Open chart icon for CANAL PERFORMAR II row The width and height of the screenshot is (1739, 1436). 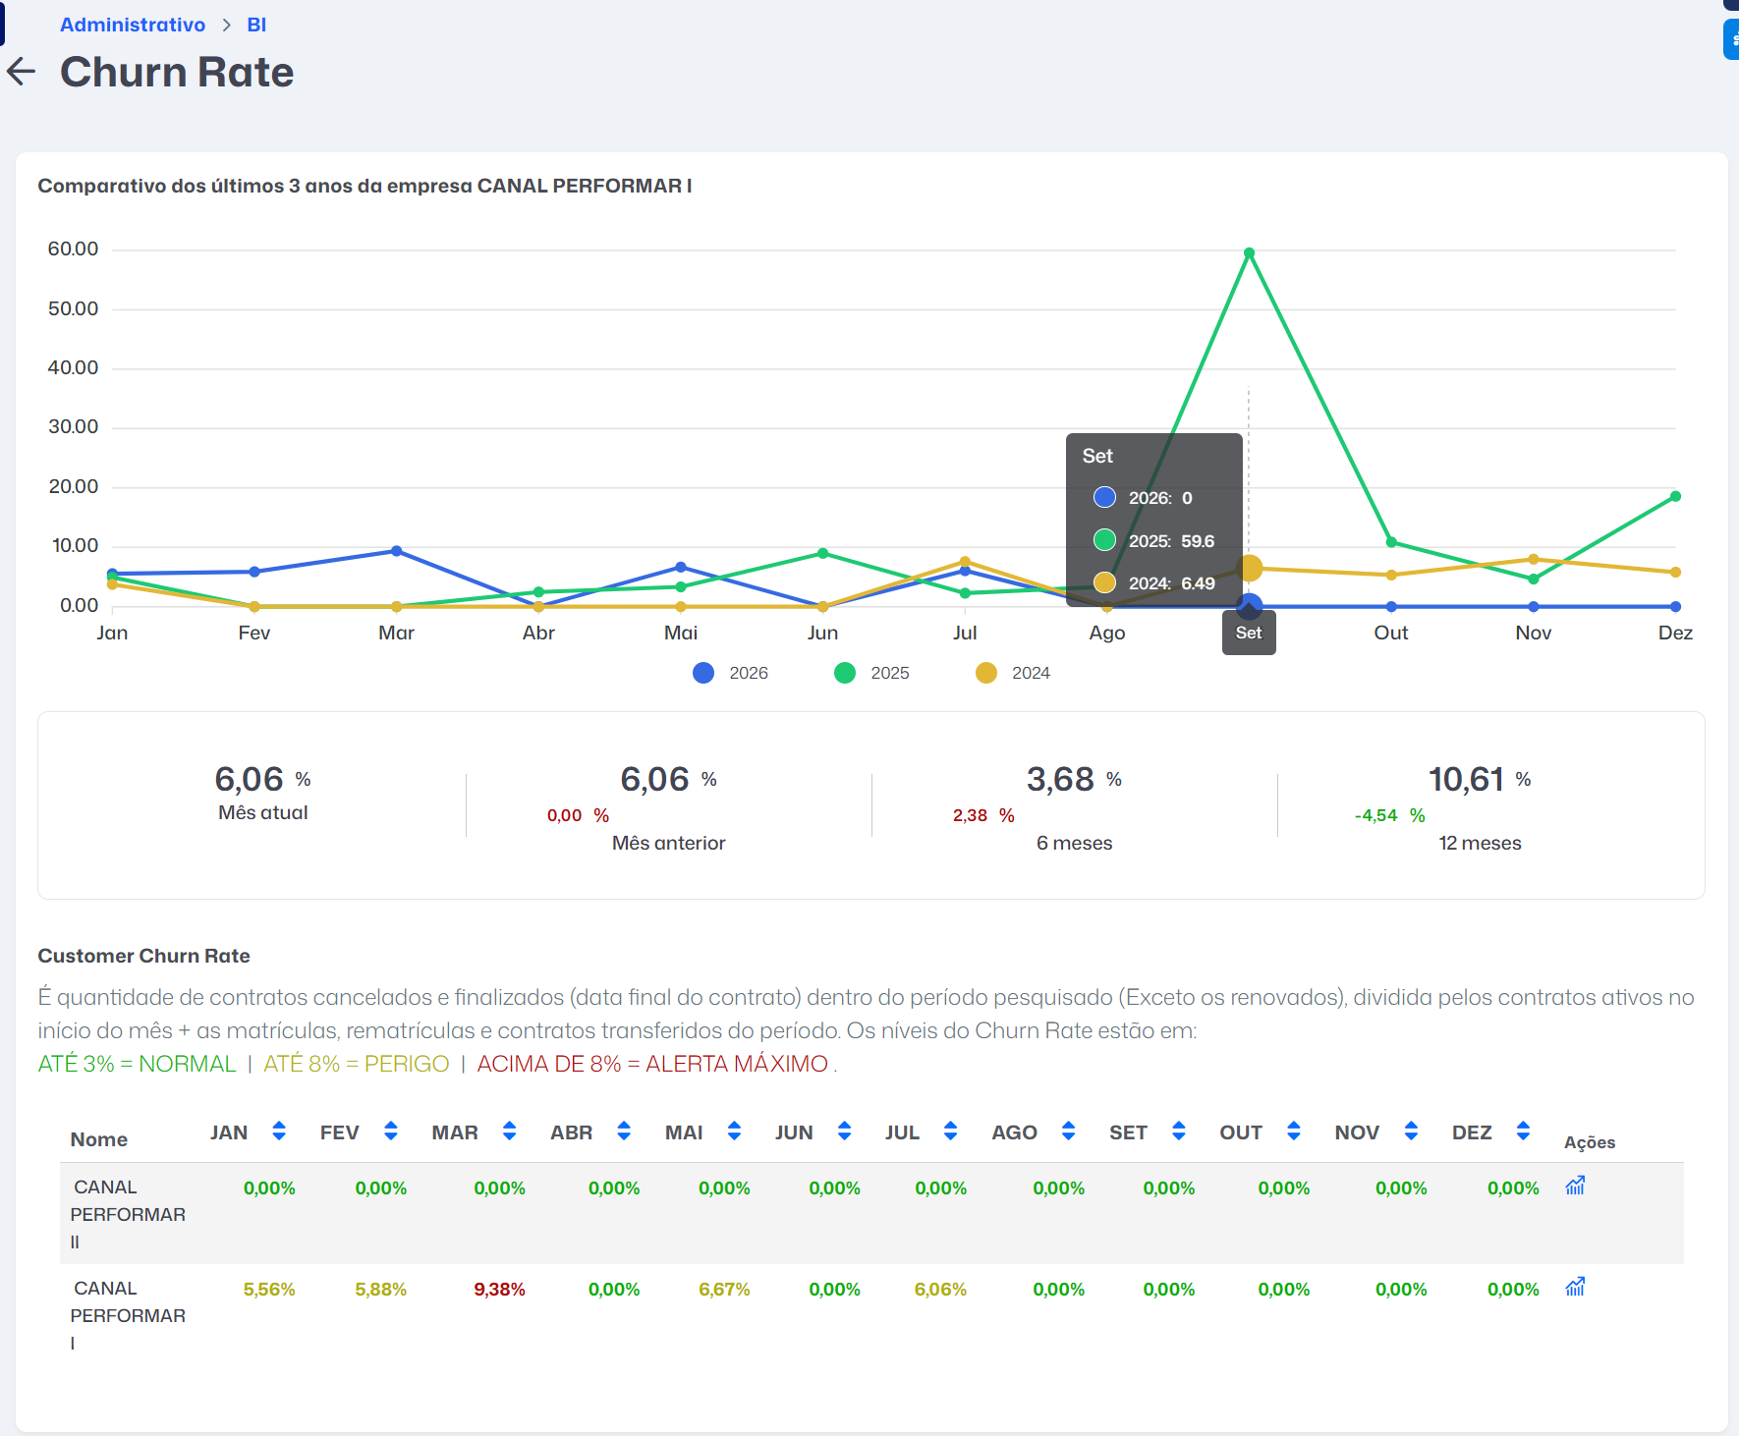1575,1186
